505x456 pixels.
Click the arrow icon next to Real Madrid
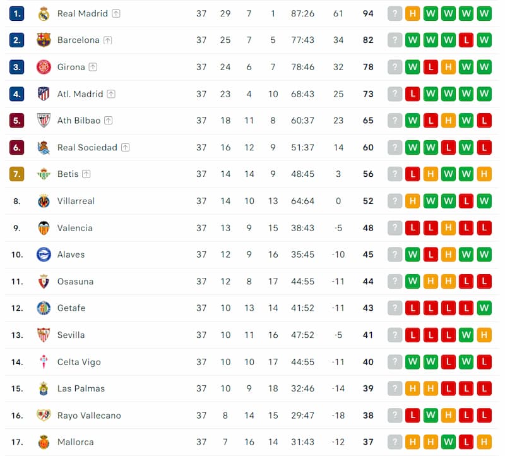point(117,13)
